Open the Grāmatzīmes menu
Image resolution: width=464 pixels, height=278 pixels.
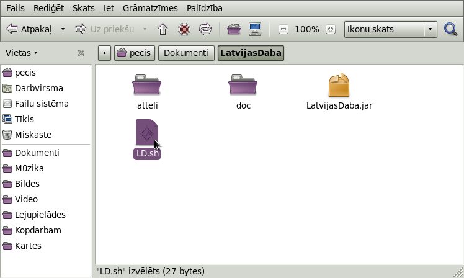pyautogui.click(x=150, y=8)
